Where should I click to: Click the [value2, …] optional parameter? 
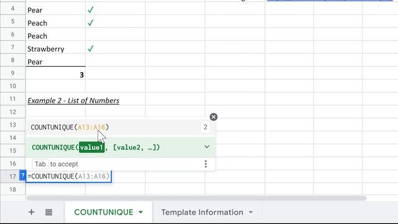click(134, 147)
